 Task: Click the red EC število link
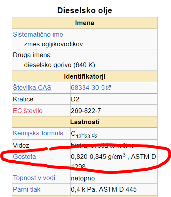point(28,111)
